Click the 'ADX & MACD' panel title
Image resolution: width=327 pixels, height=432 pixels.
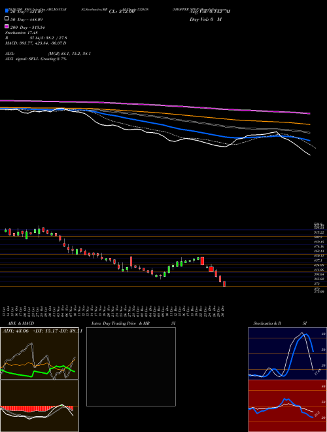(21, 323)
